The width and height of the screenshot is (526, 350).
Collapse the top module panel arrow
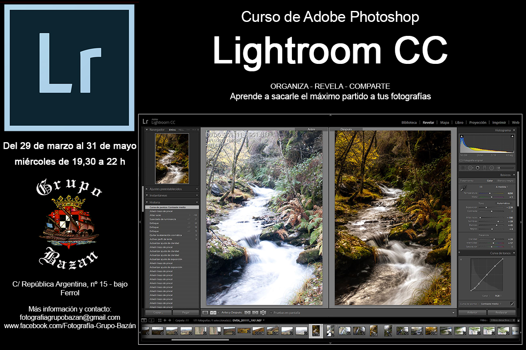click(331, 115)
